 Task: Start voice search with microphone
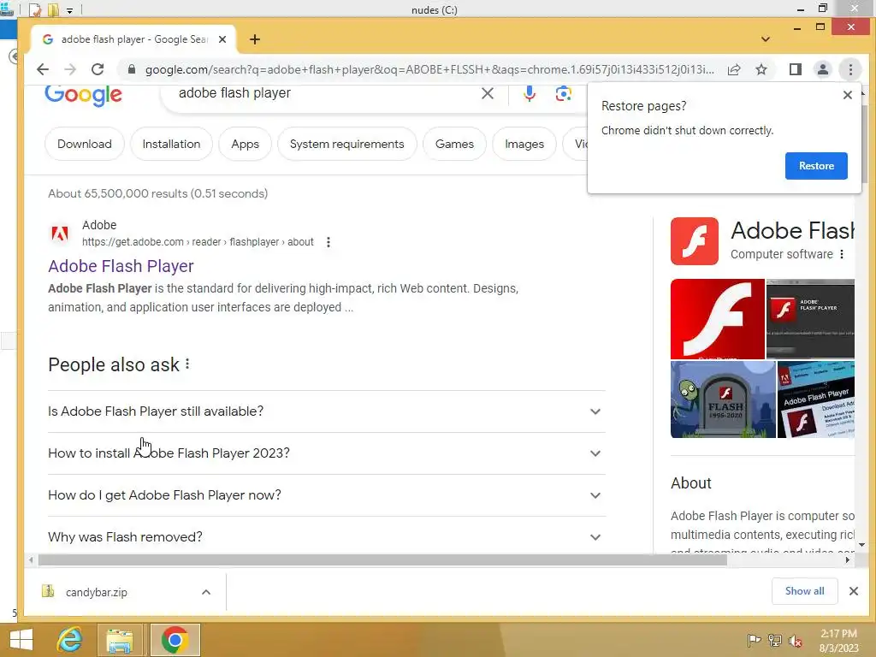529,93
